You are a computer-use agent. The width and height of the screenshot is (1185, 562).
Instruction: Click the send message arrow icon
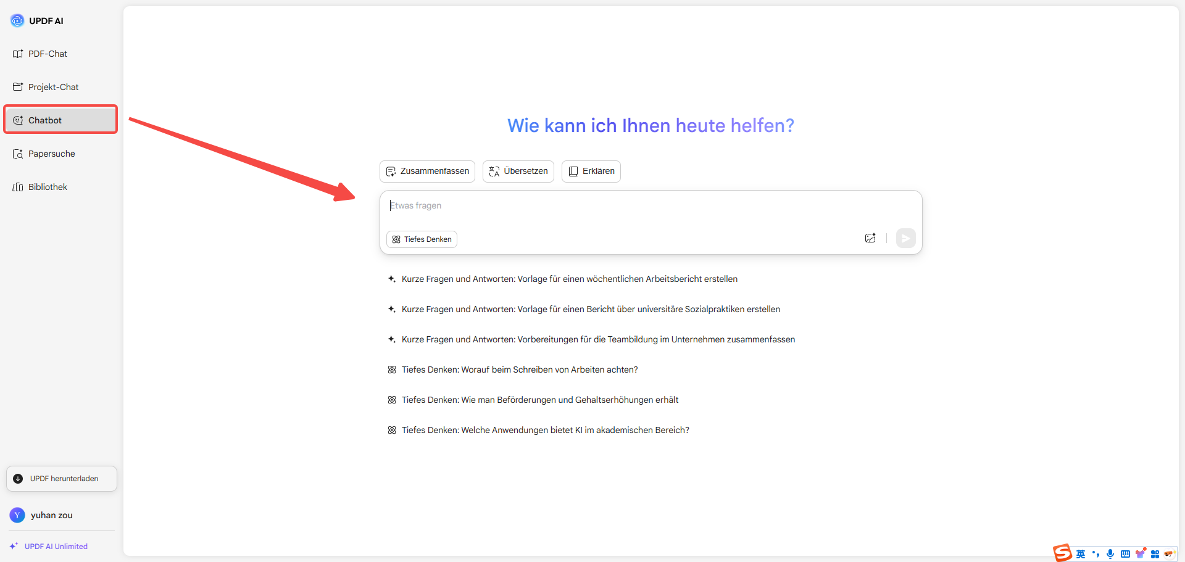point(905,238)
